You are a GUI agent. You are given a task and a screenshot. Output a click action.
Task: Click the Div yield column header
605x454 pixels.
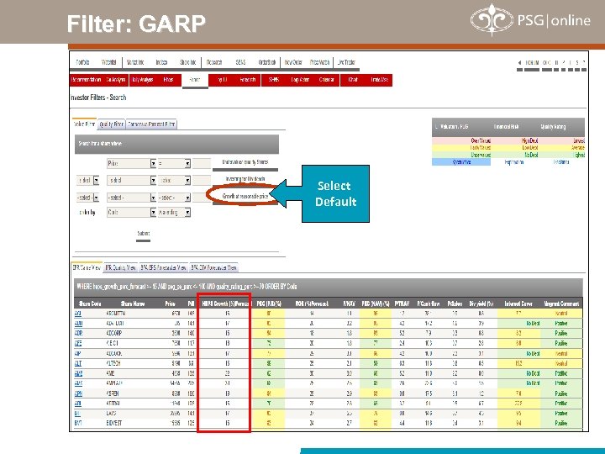click(481, 304)
